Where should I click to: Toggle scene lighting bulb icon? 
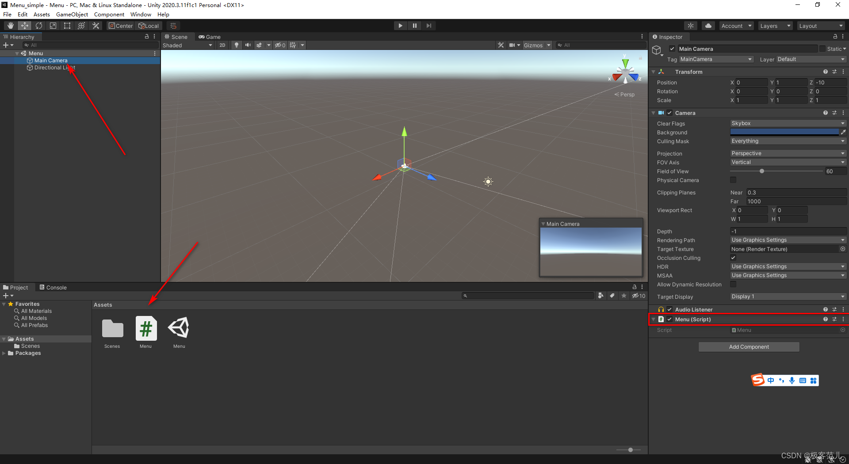pos(237,45)
